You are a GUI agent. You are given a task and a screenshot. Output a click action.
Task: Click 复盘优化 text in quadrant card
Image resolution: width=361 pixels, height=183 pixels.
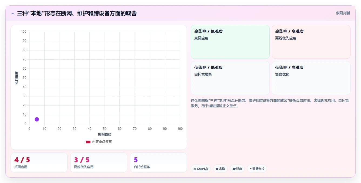[282, 74]
